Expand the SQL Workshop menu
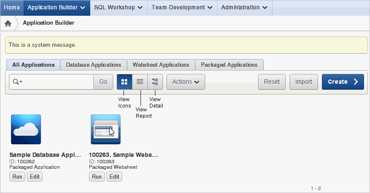Screen dimensions: 370x193 click(119, 8)
